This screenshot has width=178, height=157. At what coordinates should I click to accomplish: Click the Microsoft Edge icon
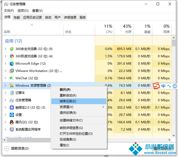click(12, 64)
